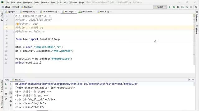199x111 pixels.
Task: Open the VCS menu
Action: 66,2
